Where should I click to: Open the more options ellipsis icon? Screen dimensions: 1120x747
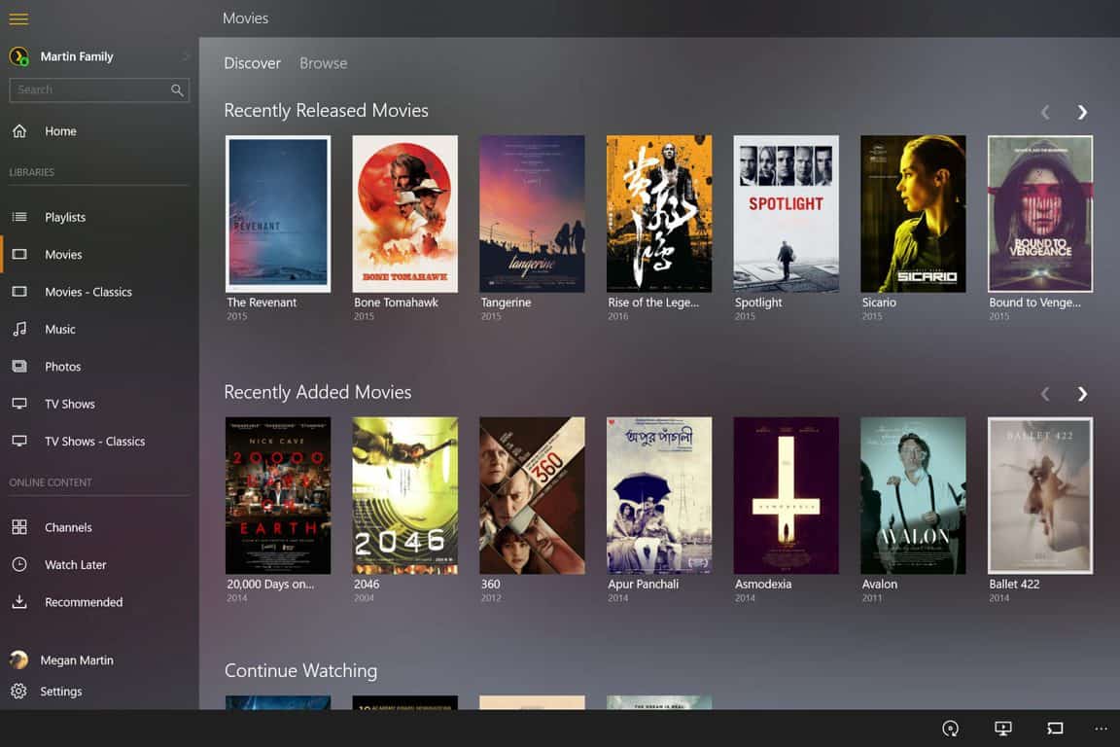[x=1101, y=729]
